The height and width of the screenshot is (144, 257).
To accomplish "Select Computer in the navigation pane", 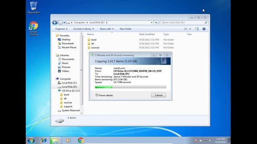I will [63, 79].
